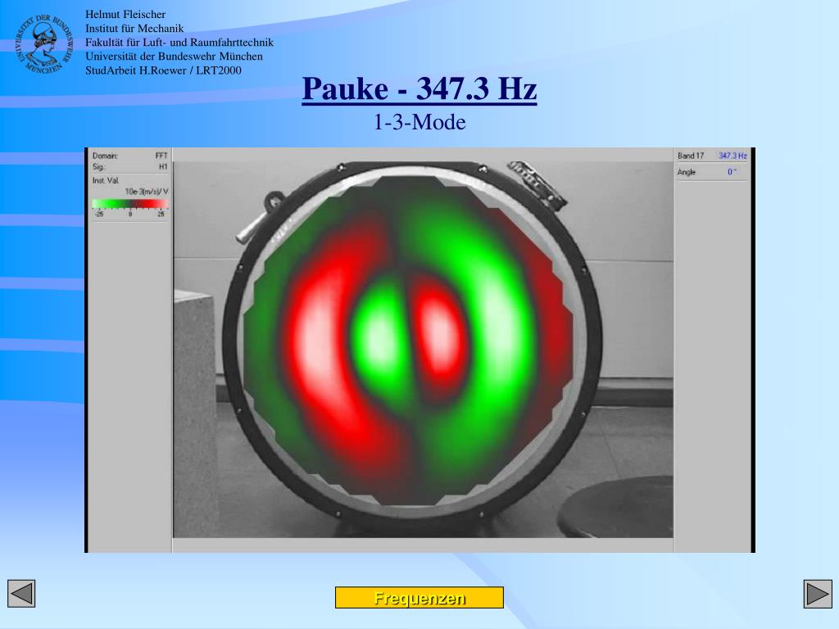
Task: Select the '1-3-Mode' subtitle text
Action: point(419,122)
